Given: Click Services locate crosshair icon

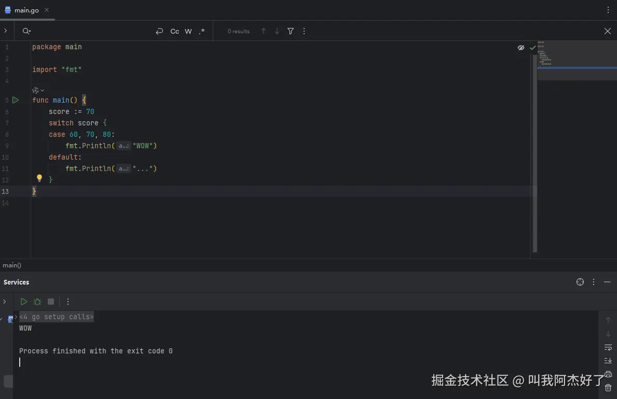Looking at the screenshot, I should [x=580, y=282].
